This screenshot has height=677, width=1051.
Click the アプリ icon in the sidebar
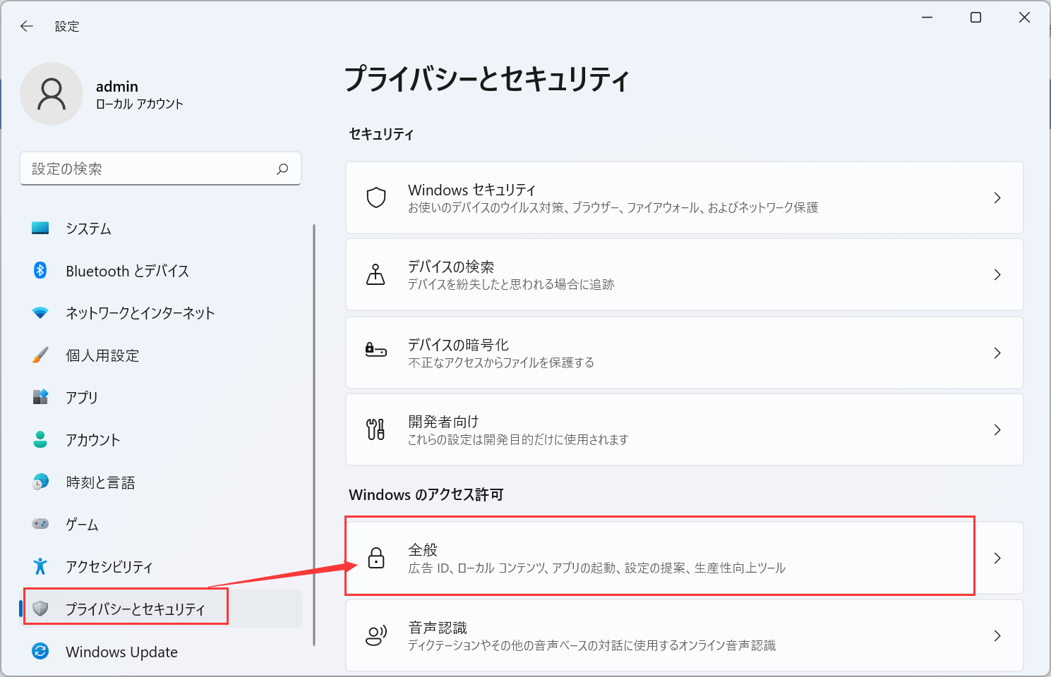pyautogui.click(x=40, y=397)
